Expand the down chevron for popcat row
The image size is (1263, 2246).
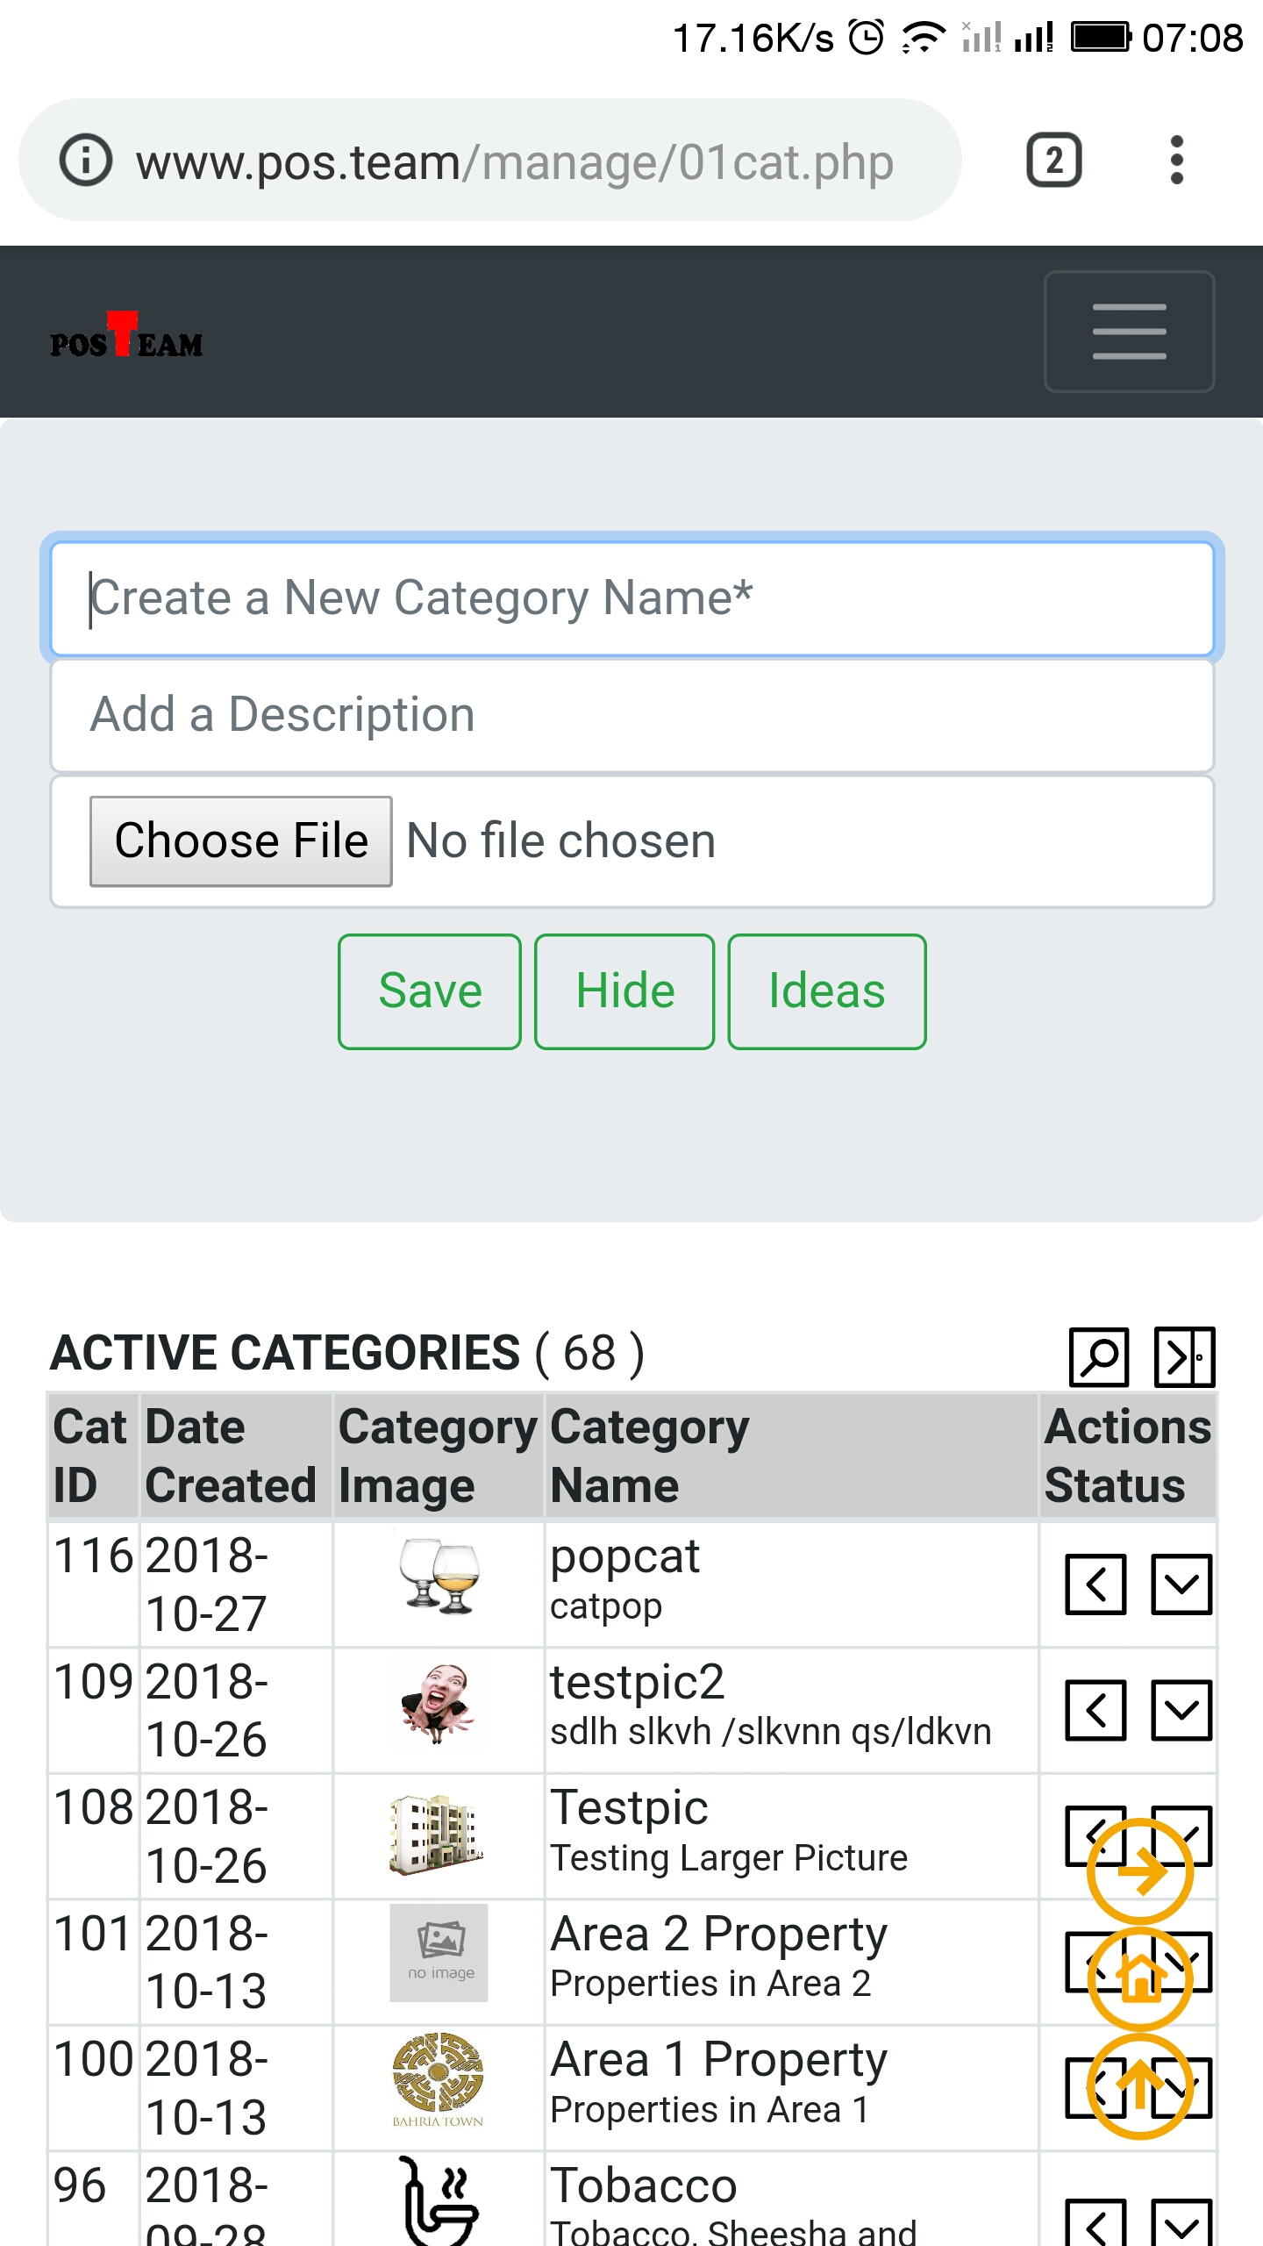(1181, 1584)
